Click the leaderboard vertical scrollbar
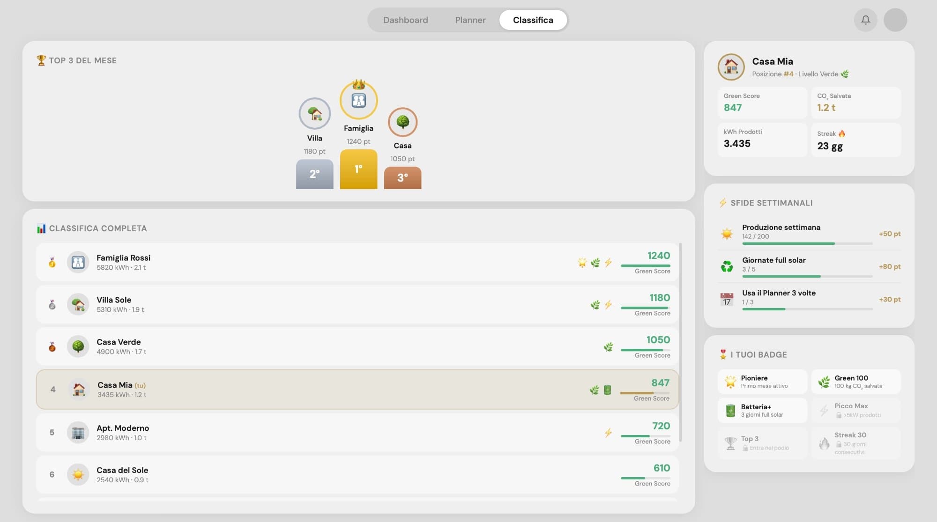Viewport: 937px width, 522px height. pyautogui.click(x=680, y=342)
